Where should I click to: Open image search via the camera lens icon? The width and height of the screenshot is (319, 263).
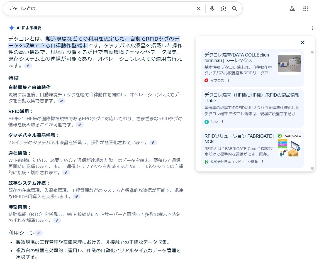223,9
